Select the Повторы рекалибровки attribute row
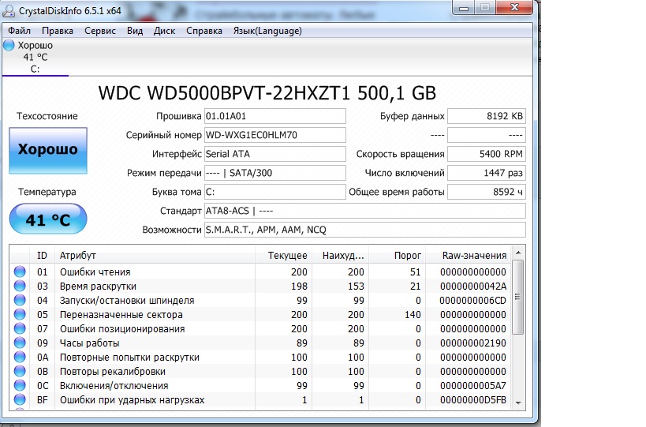Image resolution: width=646 pixels, height=427 pixels. click(260, 372)
